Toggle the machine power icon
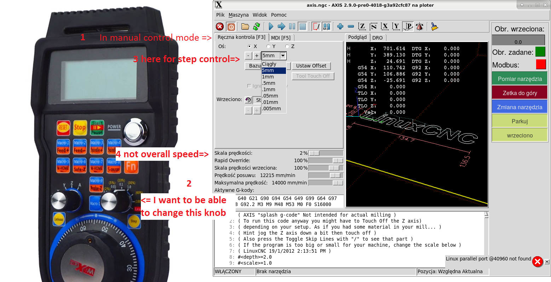The image size is (551, 282). click(x=231, y=27)
